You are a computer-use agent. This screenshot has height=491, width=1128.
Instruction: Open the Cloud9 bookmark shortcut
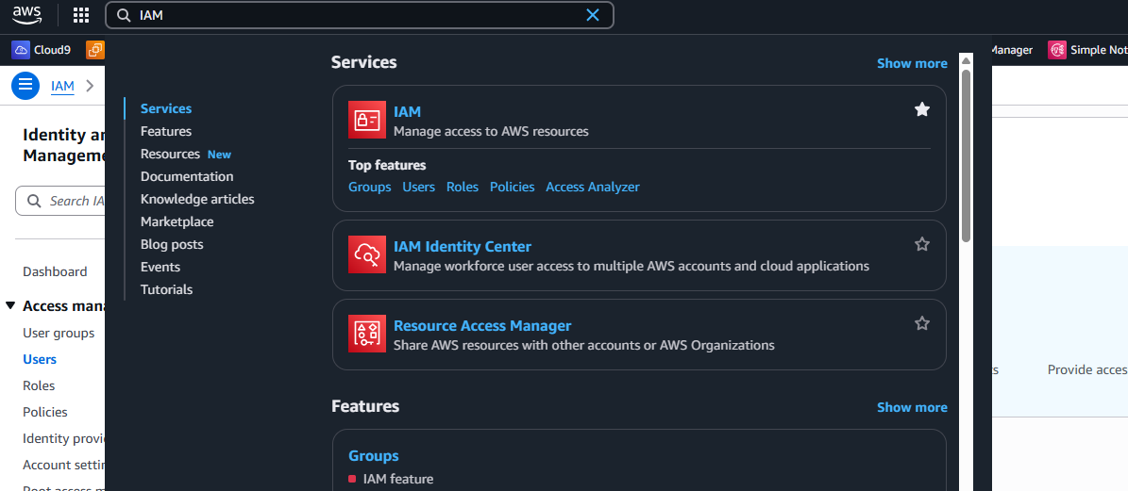(42, 50)
